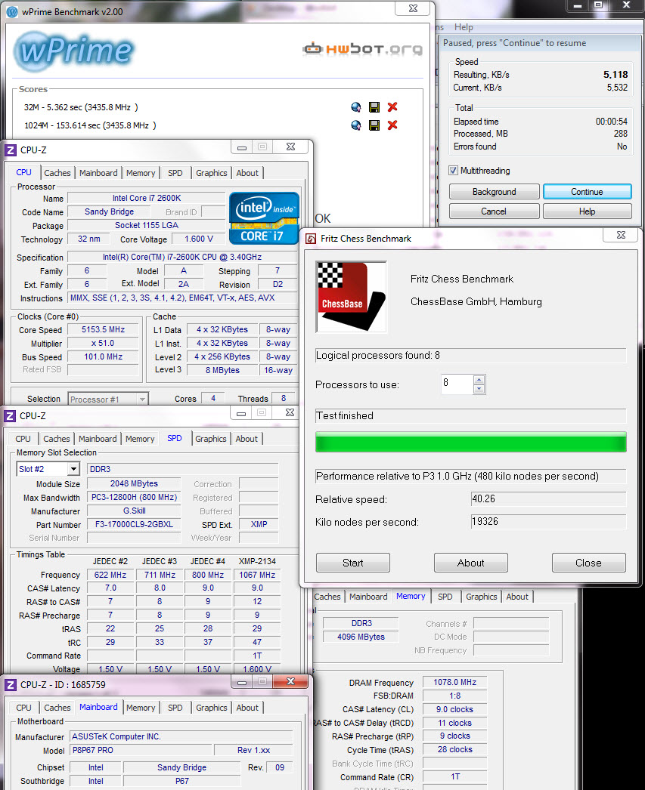Image resolution: width=645 pixels, height=790 pixels.
Task: Open the Caches tab in top CPU-Z window
Action: click(x=57, y=173)
